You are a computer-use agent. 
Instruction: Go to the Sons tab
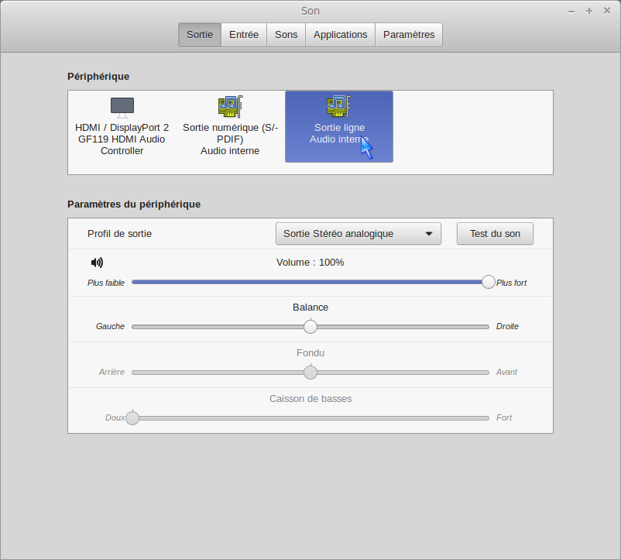click(x=286, y=35)
